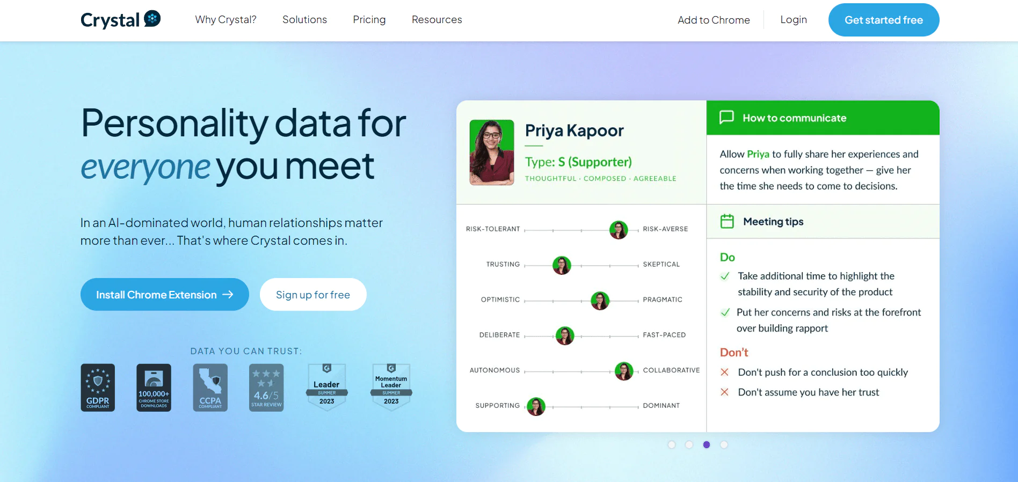Click the Momentum Leader Summer 2023 badge
The image size is (1018, 482).
(x=391, y=388)
